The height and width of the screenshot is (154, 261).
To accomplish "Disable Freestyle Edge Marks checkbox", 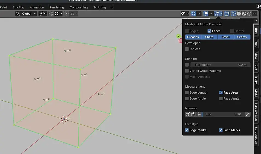I will (187, 130).
